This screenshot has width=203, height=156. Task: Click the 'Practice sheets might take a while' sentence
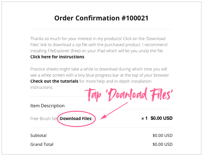tap(72, 69)
